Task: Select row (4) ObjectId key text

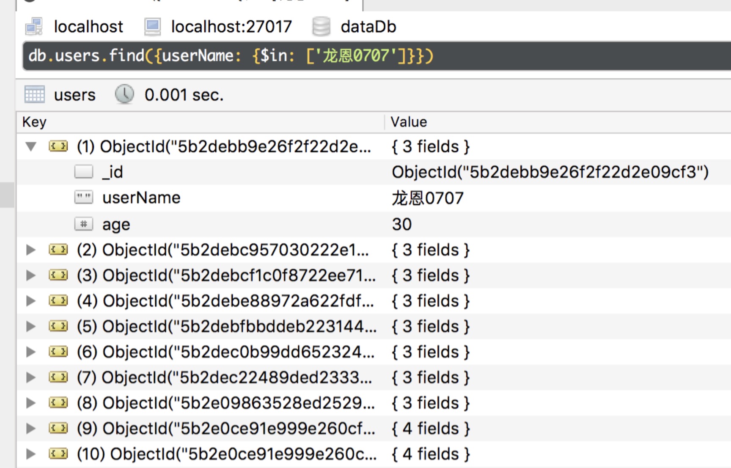Action: [225, 301]
